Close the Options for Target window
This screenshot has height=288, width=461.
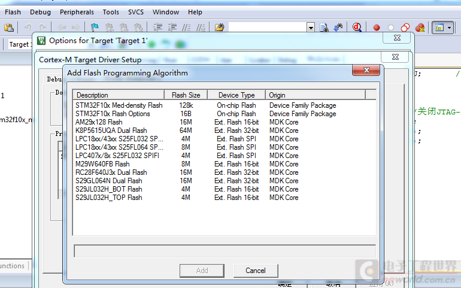click(397, 38)
